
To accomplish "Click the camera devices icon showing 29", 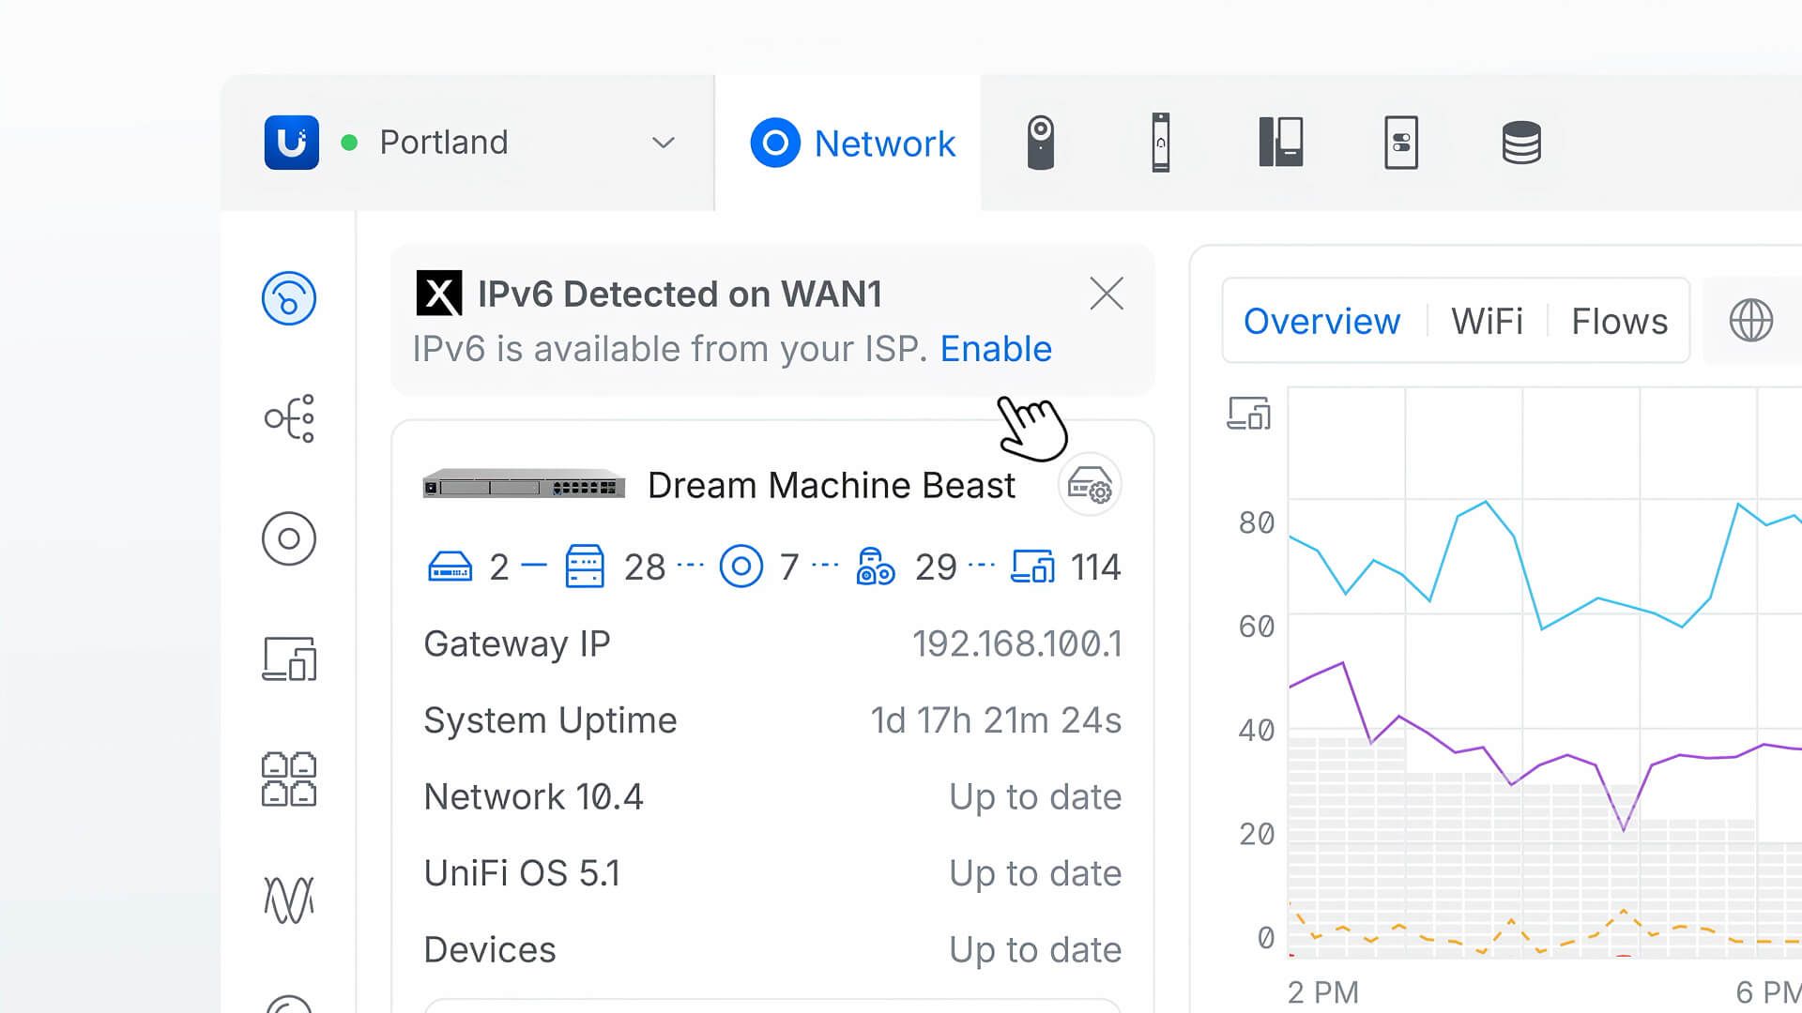I will (876, 567).
